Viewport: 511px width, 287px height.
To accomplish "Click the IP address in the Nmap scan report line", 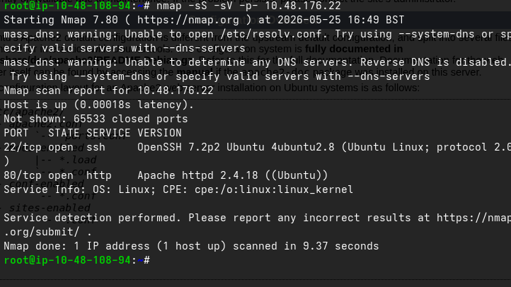I will pos(176,90).
